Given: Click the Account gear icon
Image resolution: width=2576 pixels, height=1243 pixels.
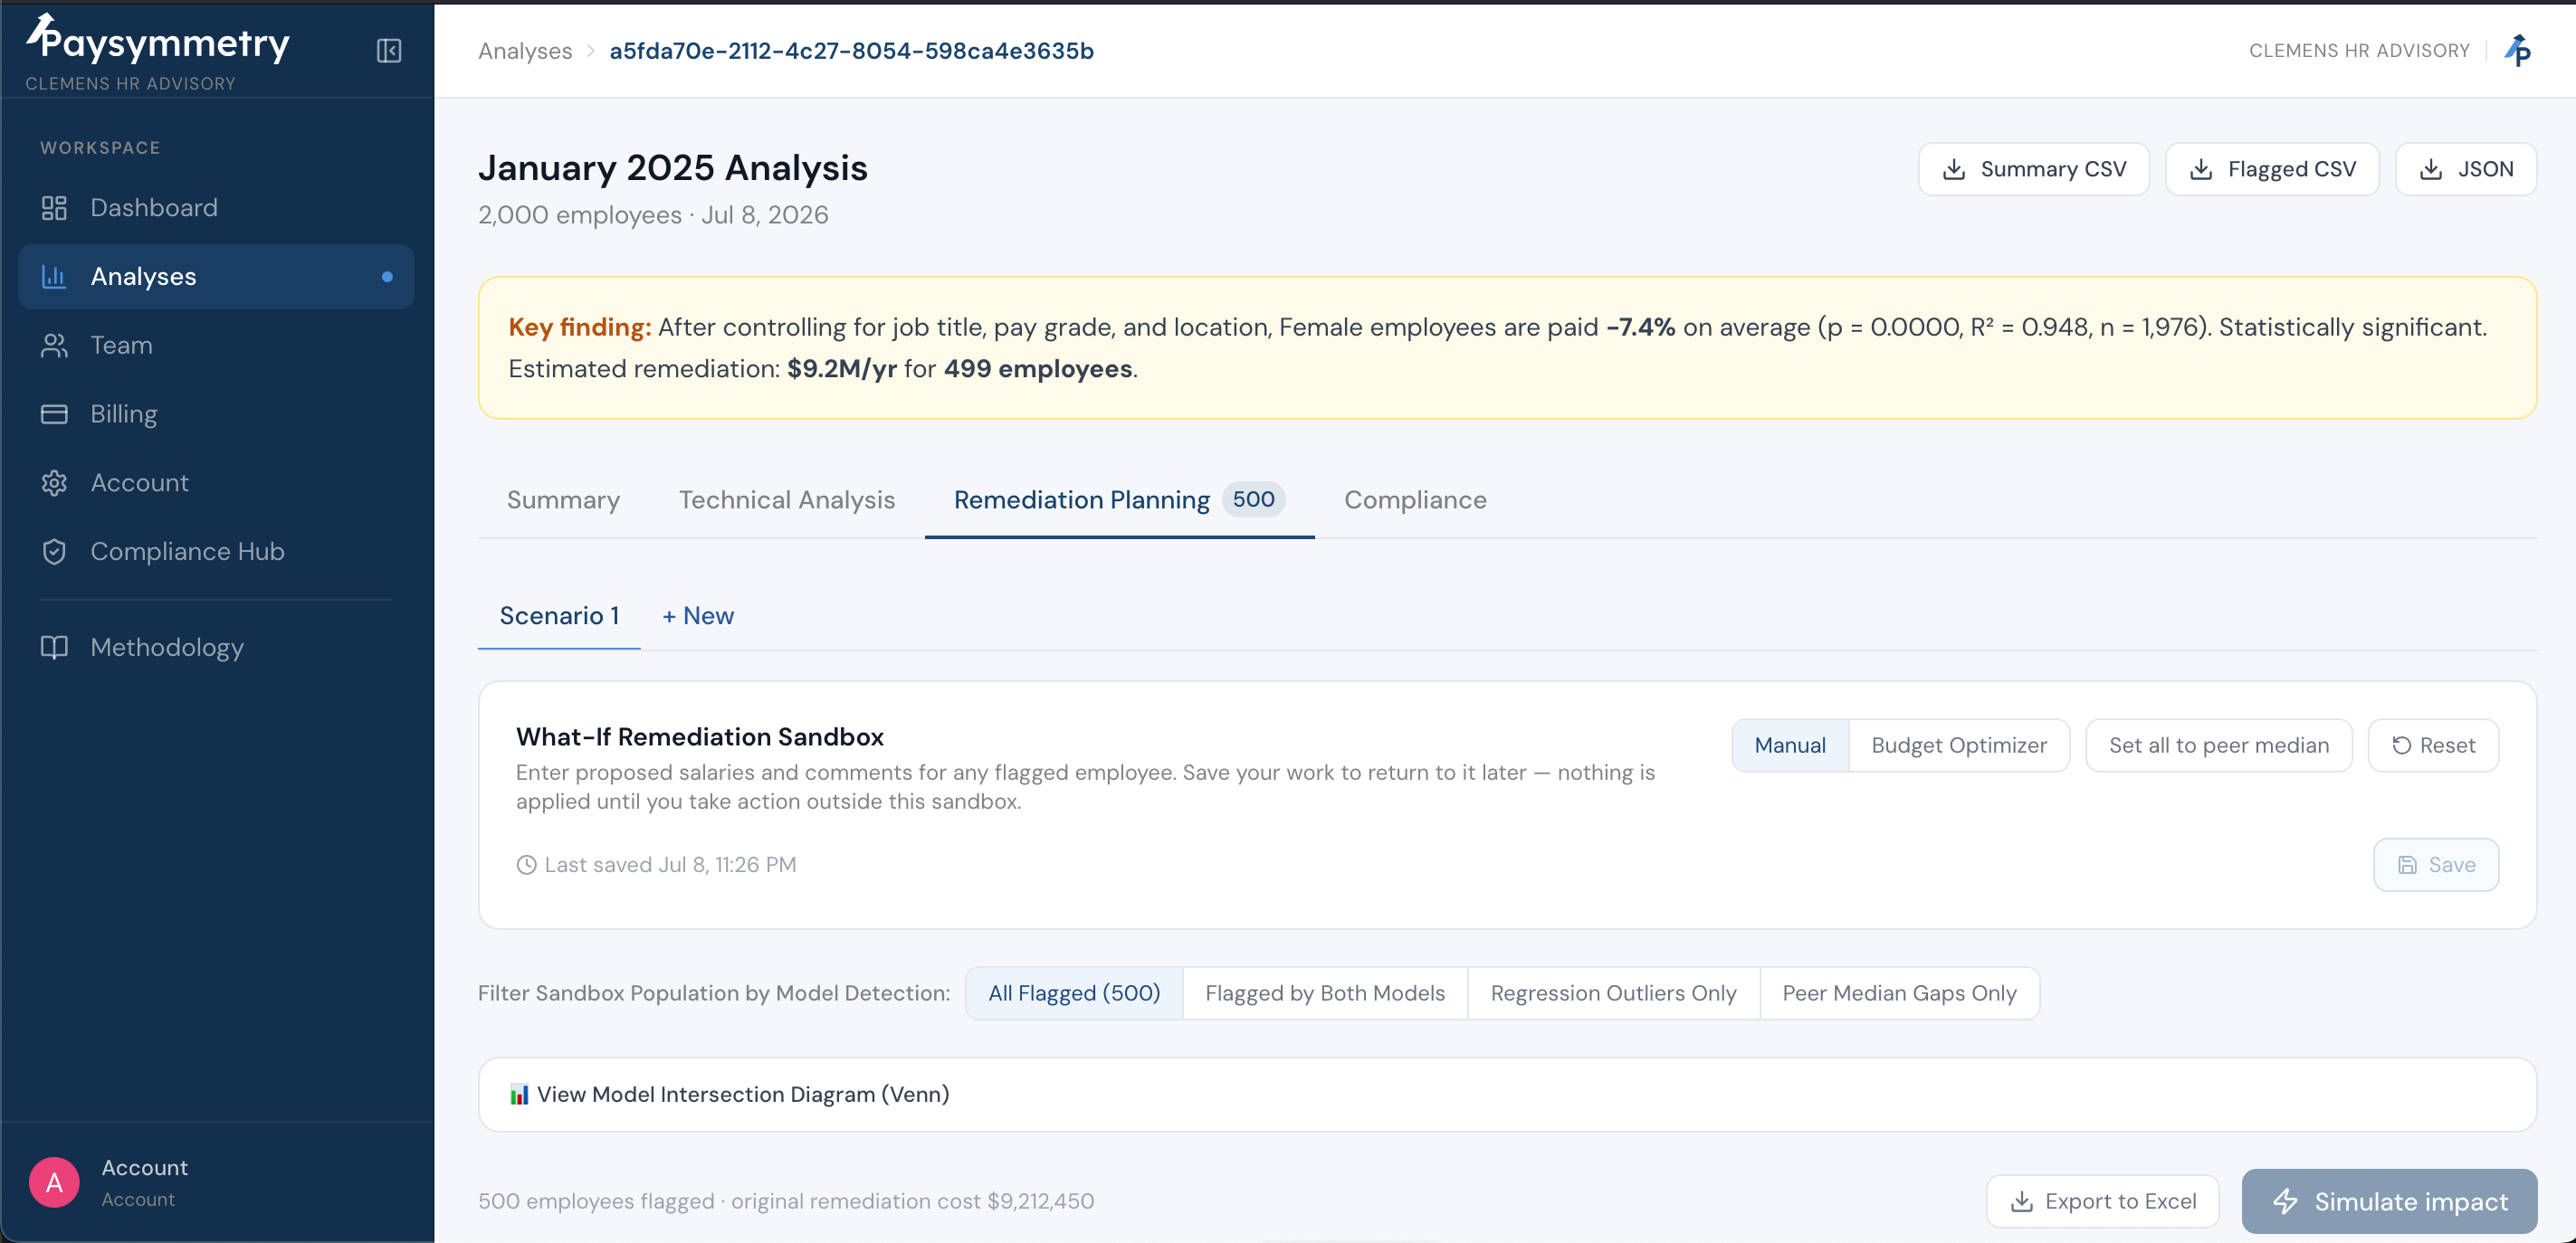Looking at the screenshot, I should [54, 482].
